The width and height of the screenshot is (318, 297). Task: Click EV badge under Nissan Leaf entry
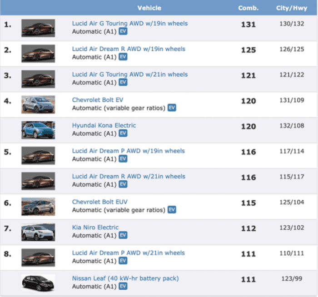(123, 286)
